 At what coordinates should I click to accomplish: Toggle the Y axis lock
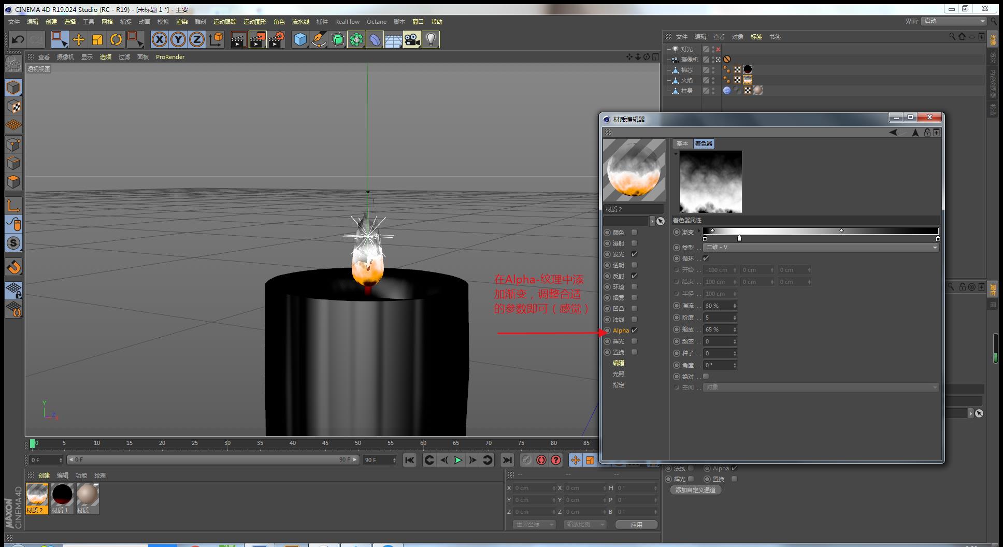(x=178, y=39)
